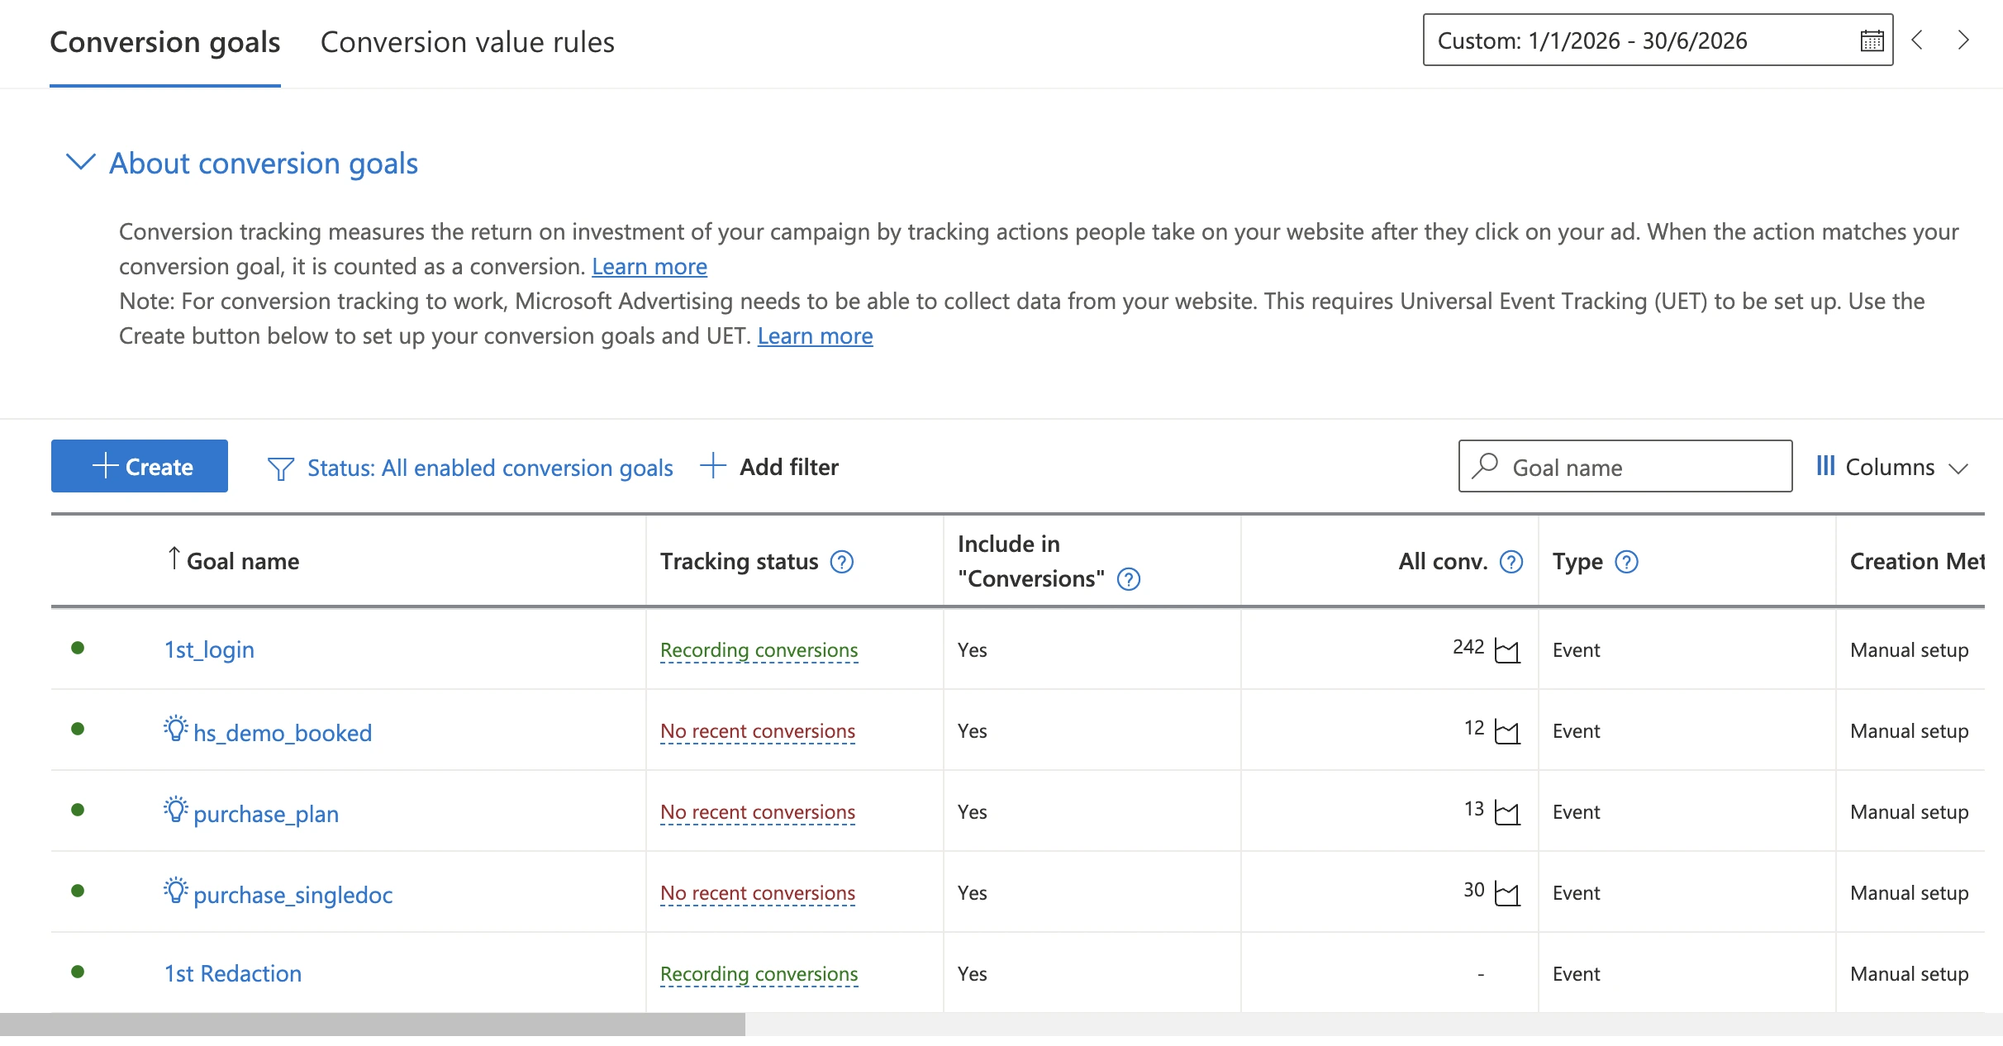Open Include in Conversions help icon

click(1129, 579)
